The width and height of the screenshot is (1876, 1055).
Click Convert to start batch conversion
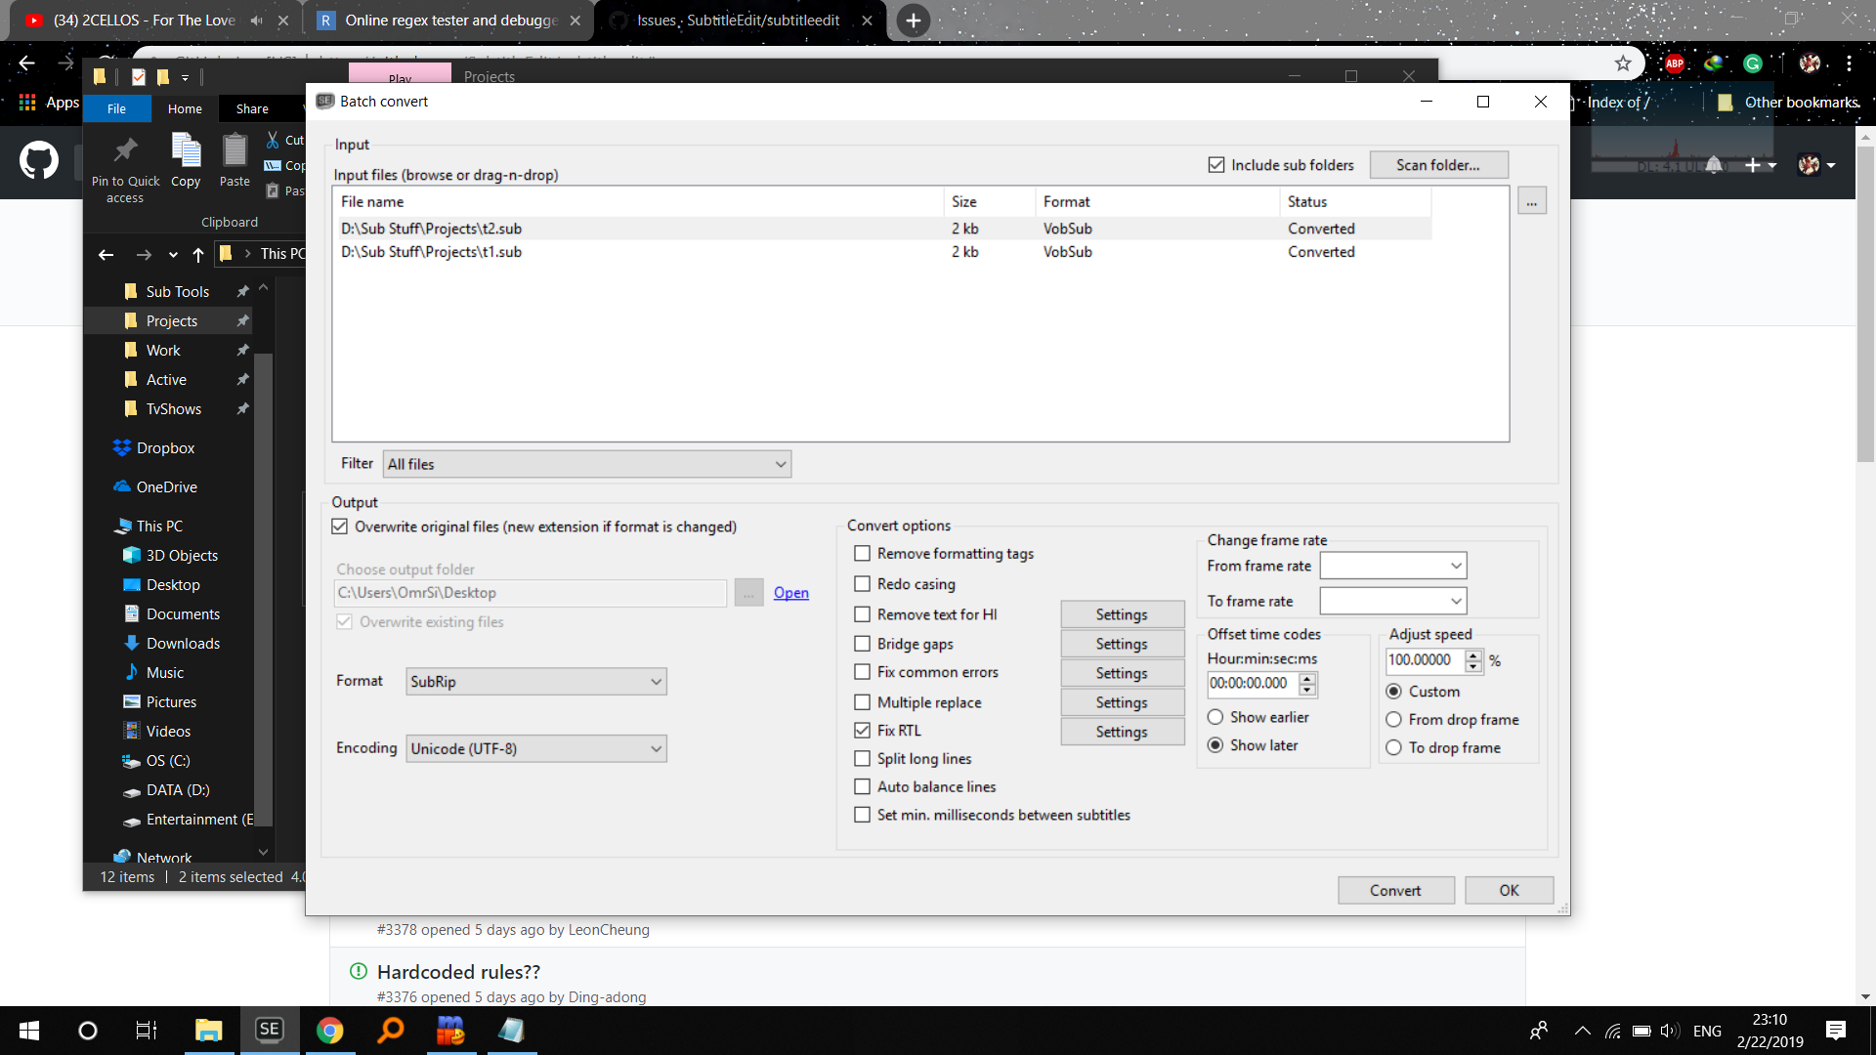tap(1395, 890)
